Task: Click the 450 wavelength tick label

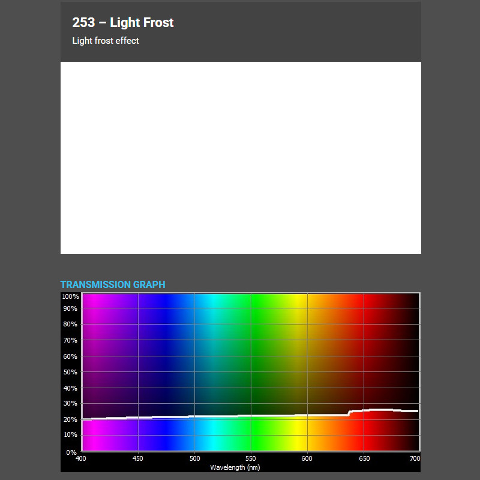Action: 137,457
